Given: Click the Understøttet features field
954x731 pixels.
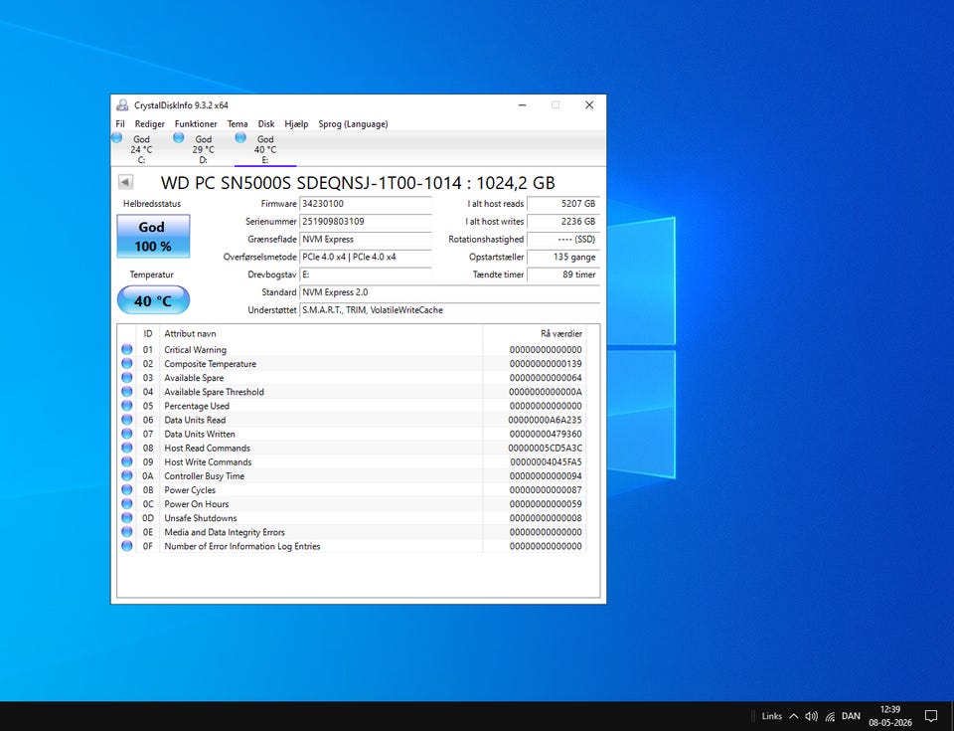Looking at the screenshot, I should click(450, 309).
